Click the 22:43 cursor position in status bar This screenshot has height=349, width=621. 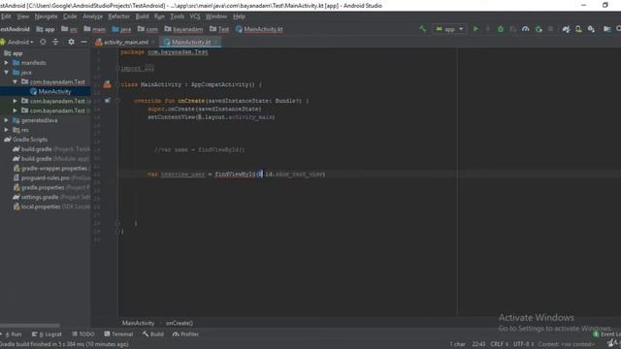[x=478, y=344]
